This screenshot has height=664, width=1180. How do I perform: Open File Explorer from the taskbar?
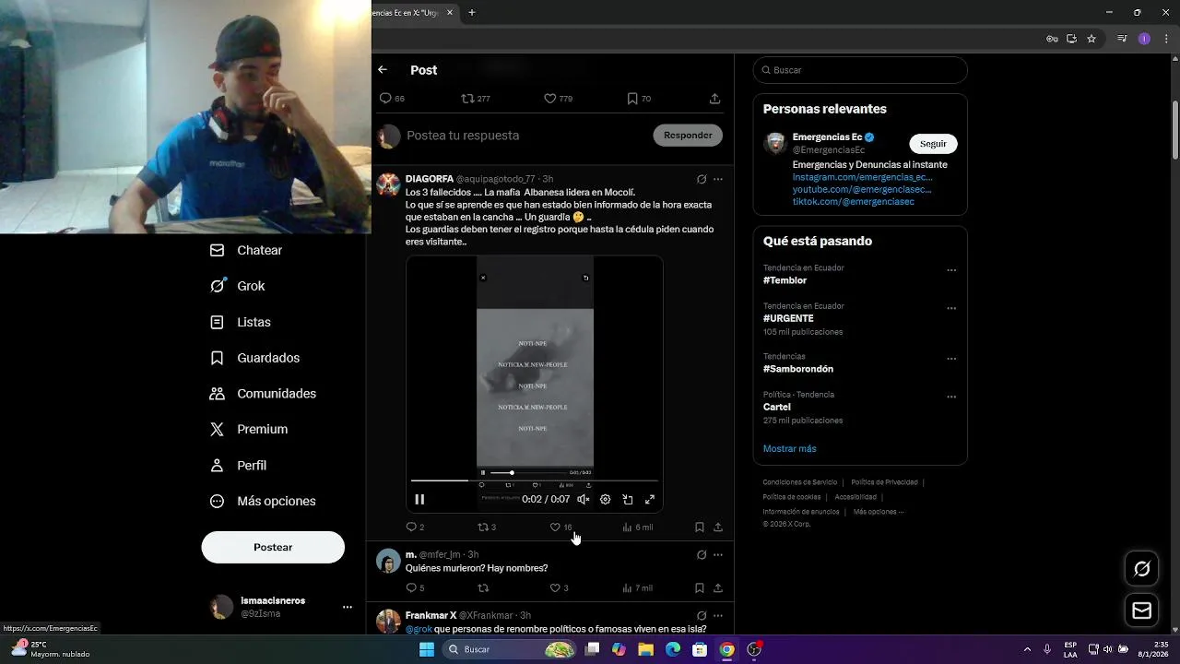645,649
